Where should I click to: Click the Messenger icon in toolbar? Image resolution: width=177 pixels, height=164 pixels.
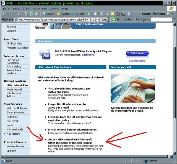129,14
